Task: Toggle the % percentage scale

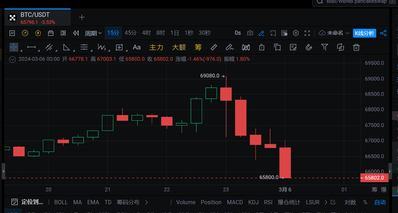Action: 365,202
